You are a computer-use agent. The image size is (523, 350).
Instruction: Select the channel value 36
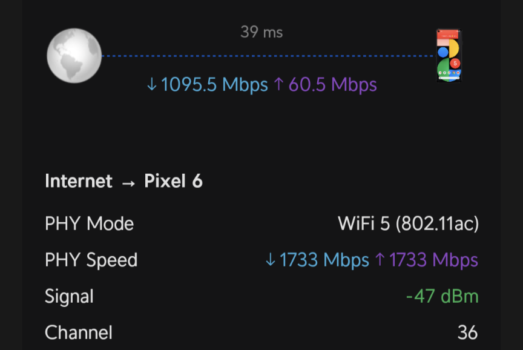468,332
